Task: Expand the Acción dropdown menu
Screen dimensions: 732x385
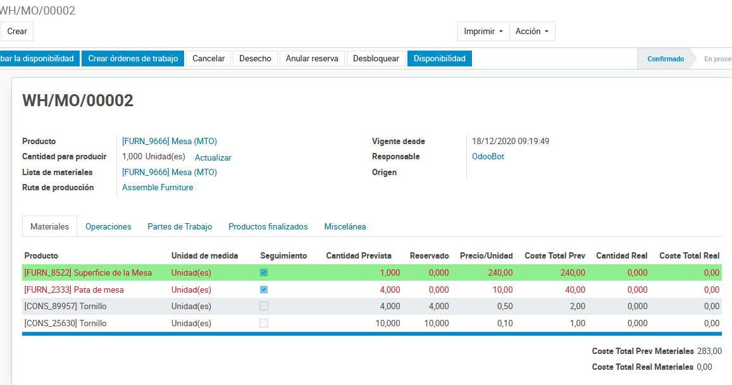Action: coord(532,31)
